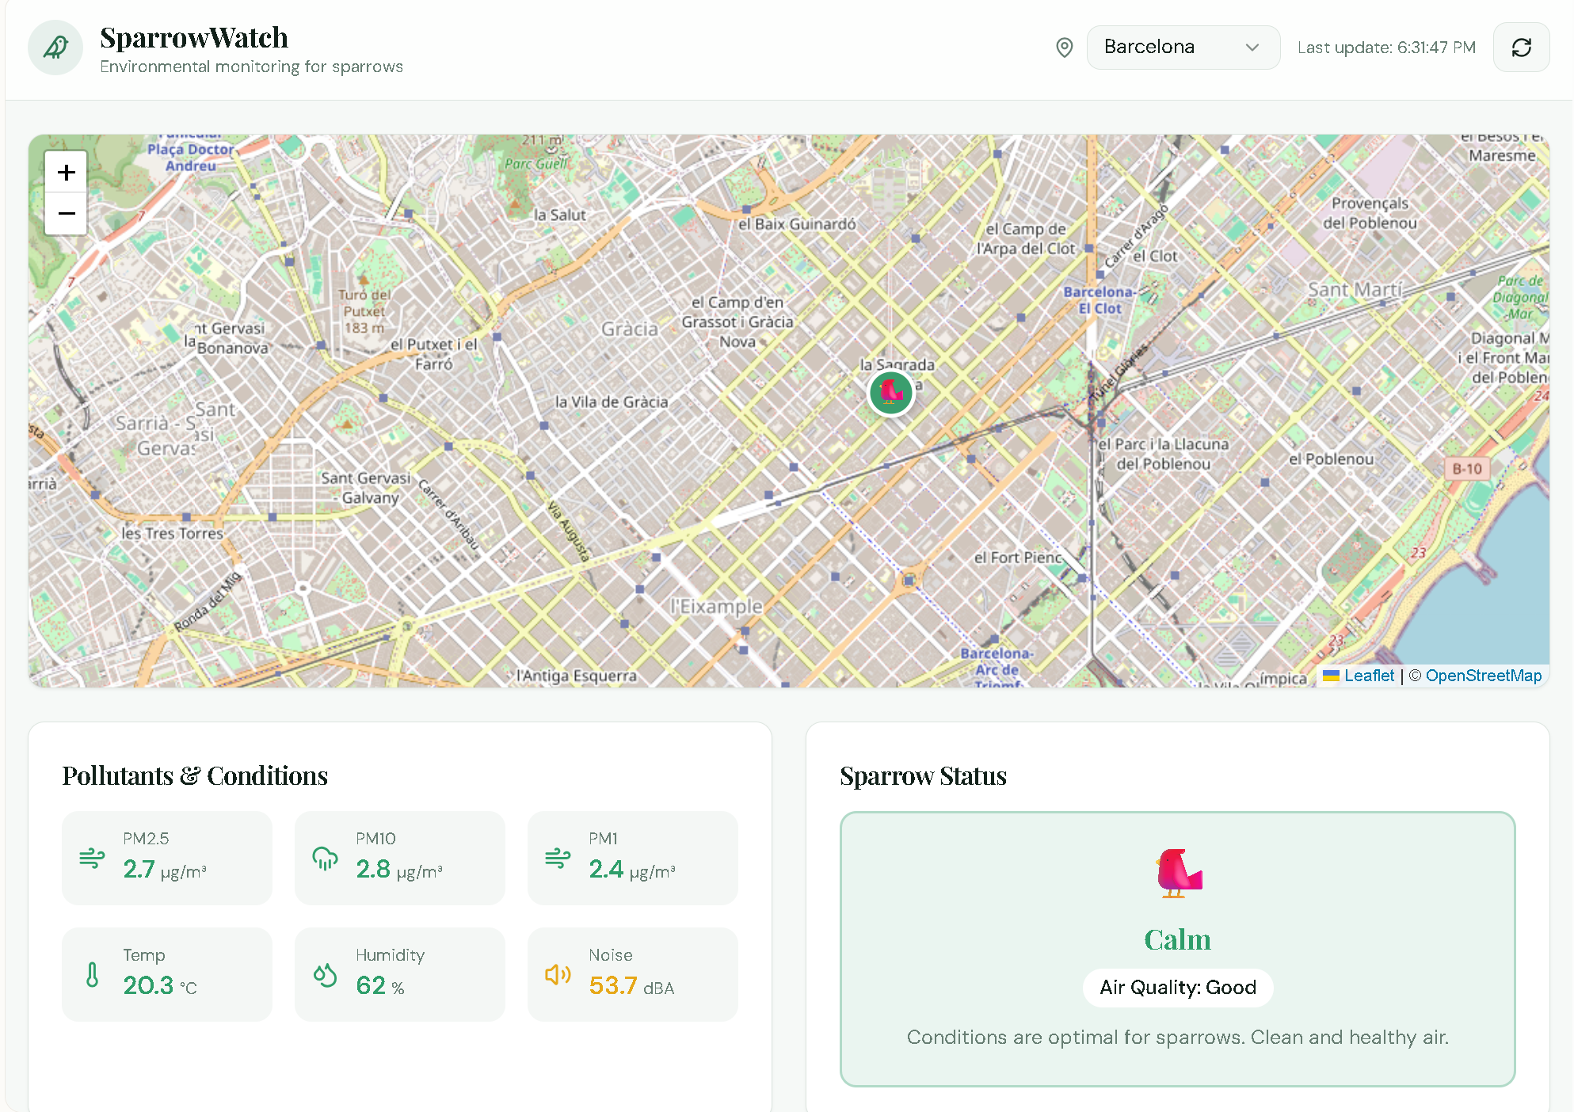Click the sparrow marker on the map

[x=891, y=392]
